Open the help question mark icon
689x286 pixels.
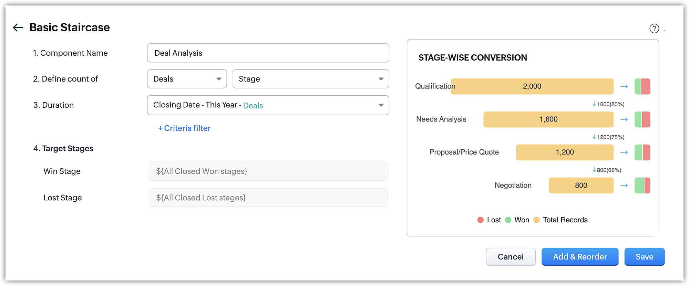[654, 28]
